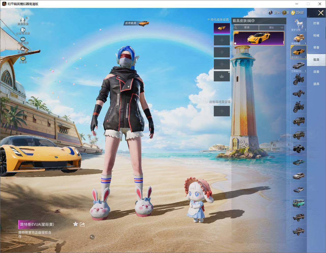Viewport: 326px width, 253px height.
Task: Select the 星梦玉驹 unicorn vehicle
Action: pos(299,25)
